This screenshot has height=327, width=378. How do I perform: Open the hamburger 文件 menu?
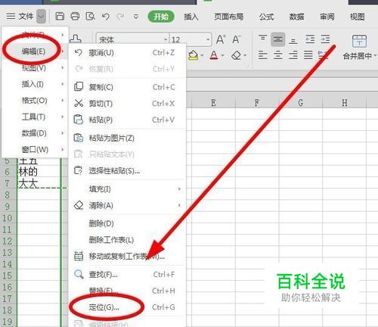[20, 17]
